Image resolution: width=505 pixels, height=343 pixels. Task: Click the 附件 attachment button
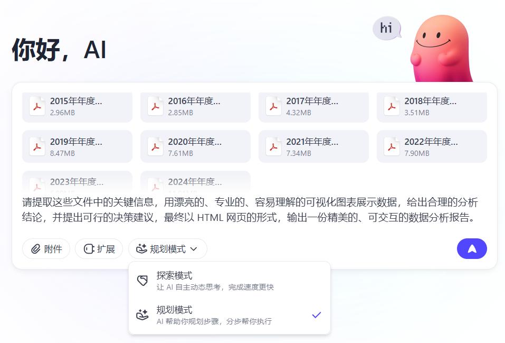tap(46, 248)
